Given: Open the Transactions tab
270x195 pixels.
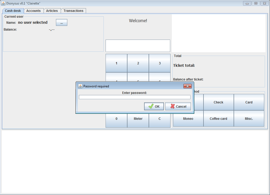Looking at the screenshot, I should 73,11.
